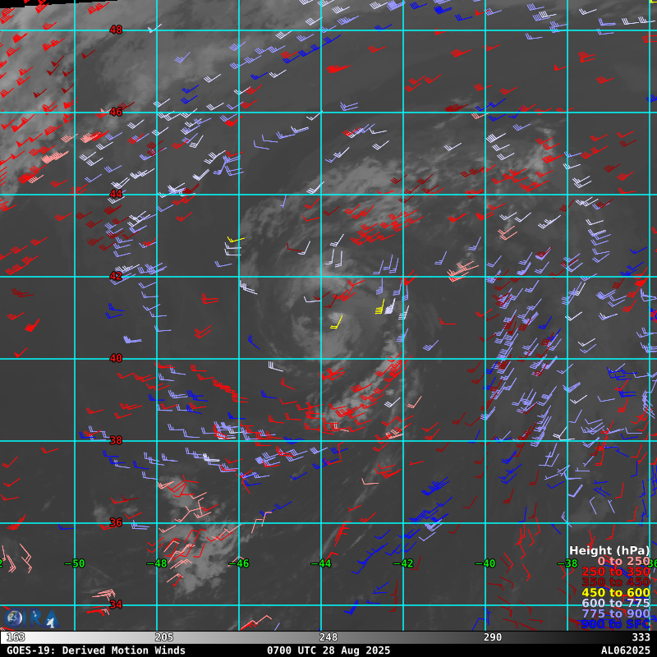Click the 'Height (hPa)' legend heading
Viewport: 657px width, 657px height.
[609, 550]
